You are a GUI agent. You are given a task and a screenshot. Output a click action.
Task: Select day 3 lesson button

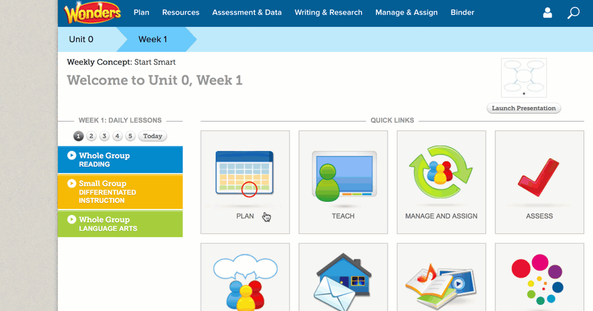pyautogui.click(x=104, y=136)
